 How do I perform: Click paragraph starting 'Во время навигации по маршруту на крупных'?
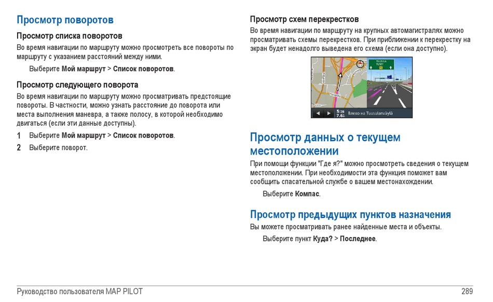[360, 39]
